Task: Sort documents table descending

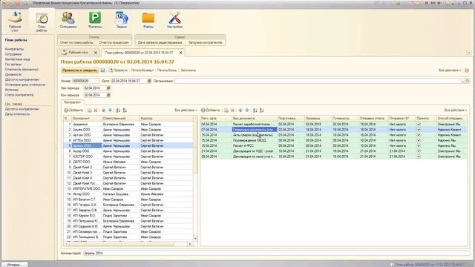Action: pyautogui.click(x=262, y=111)
